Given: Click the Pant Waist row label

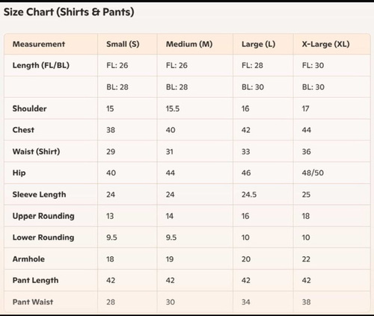Looking at the screenshot, I should (33, 302).
